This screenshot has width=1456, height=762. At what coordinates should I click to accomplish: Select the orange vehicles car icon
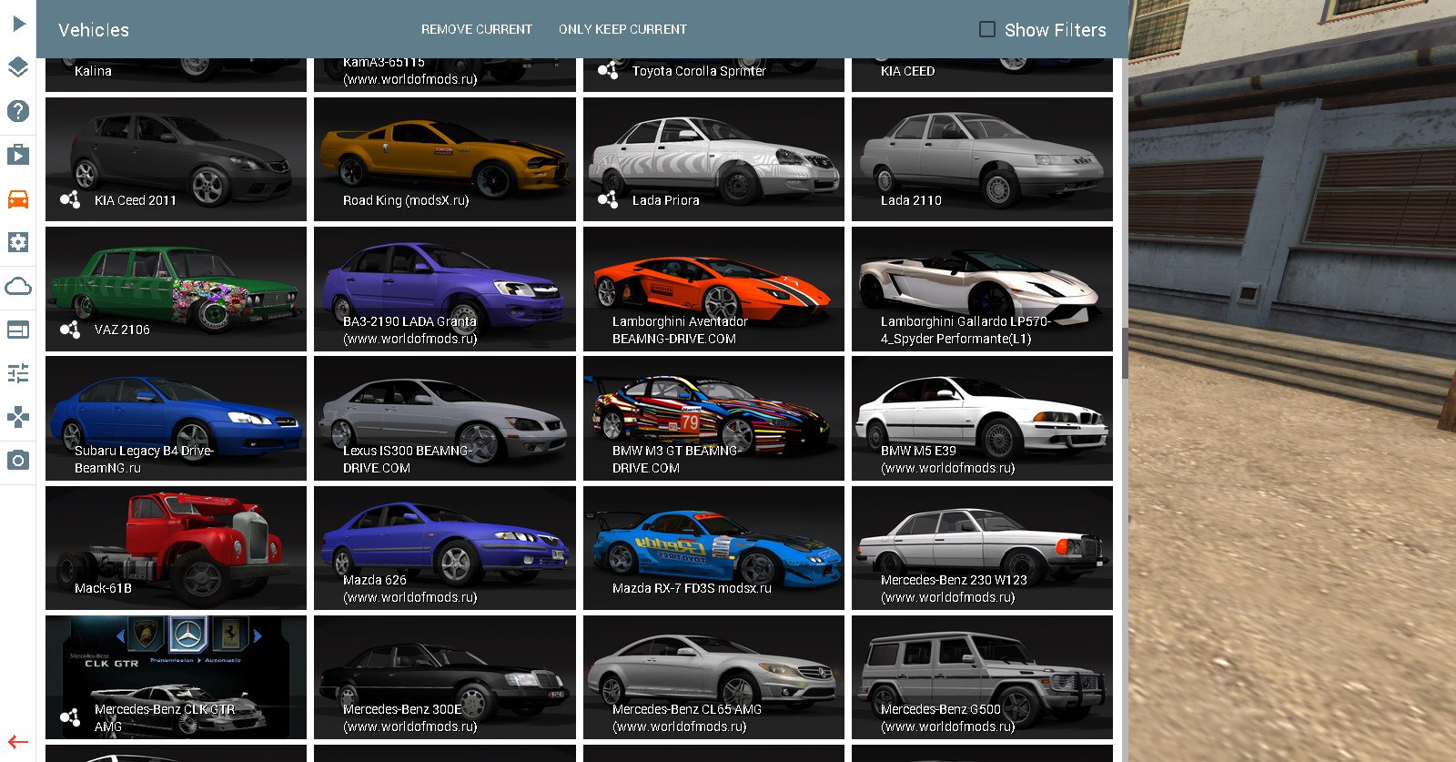click(18, 198)
